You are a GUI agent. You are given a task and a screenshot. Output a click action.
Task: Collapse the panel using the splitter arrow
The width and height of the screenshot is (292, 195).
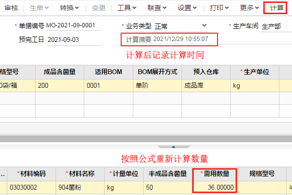[173, 146]
